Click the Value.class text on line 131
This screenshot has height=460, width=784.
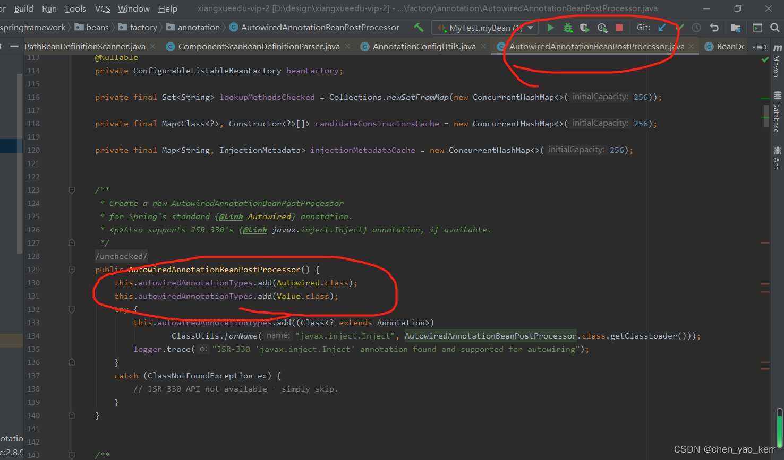tap(303, 296)
